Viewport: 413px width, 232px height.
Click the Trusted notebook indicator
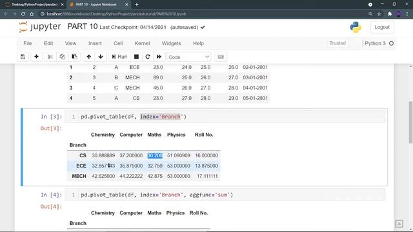[x=337, y=43]
